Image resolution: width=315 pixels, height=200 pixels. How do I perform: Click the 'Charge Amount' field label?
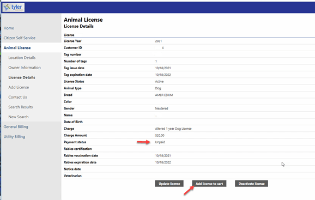[x=75, y=135]
